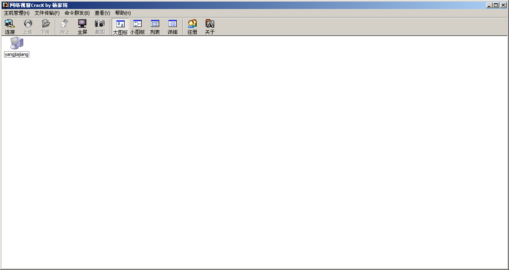
Task: Open the 主机管理(H) menu
Action: tap(17, 13)
